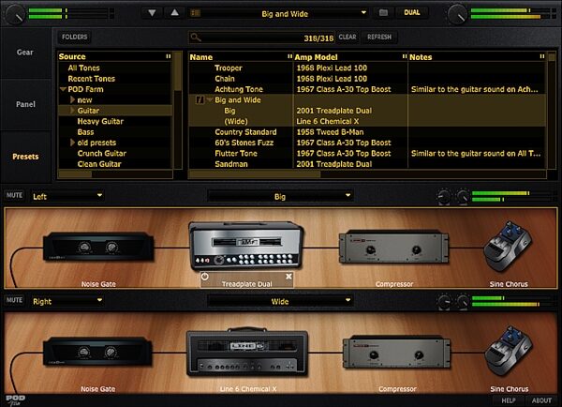Select the Flutter Tone preset
Image resolution: width=562 pixels, height=407 pixels.
367,153
